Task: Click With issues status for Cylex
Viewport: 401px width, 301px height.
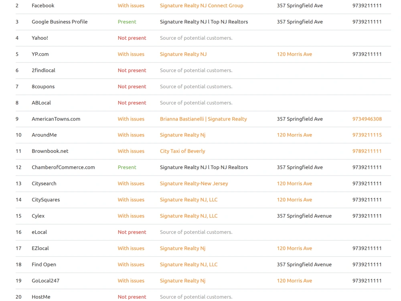Action: point(131,216)
